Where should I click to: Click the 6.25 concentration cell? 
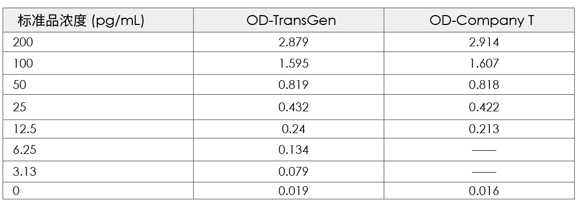(98, 150)
